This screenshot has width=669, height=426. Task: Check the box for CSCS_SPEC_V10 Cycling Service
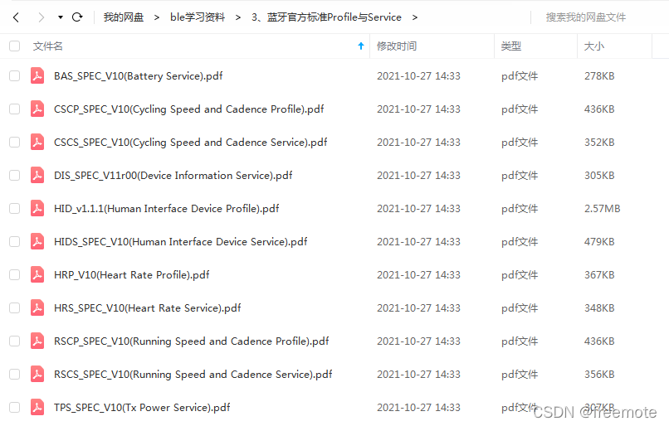tap(14, 143)
